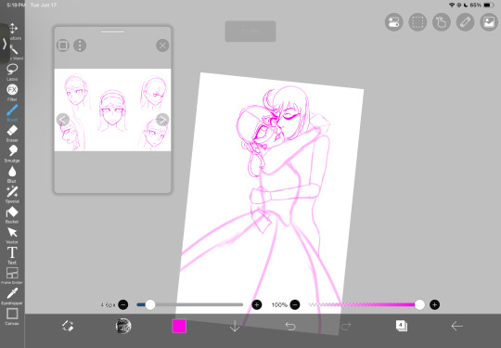This screenshot has width=501, height=348.
Task: Tap the down arrow button
Action: pyautogui.click(x=235, y=326)
